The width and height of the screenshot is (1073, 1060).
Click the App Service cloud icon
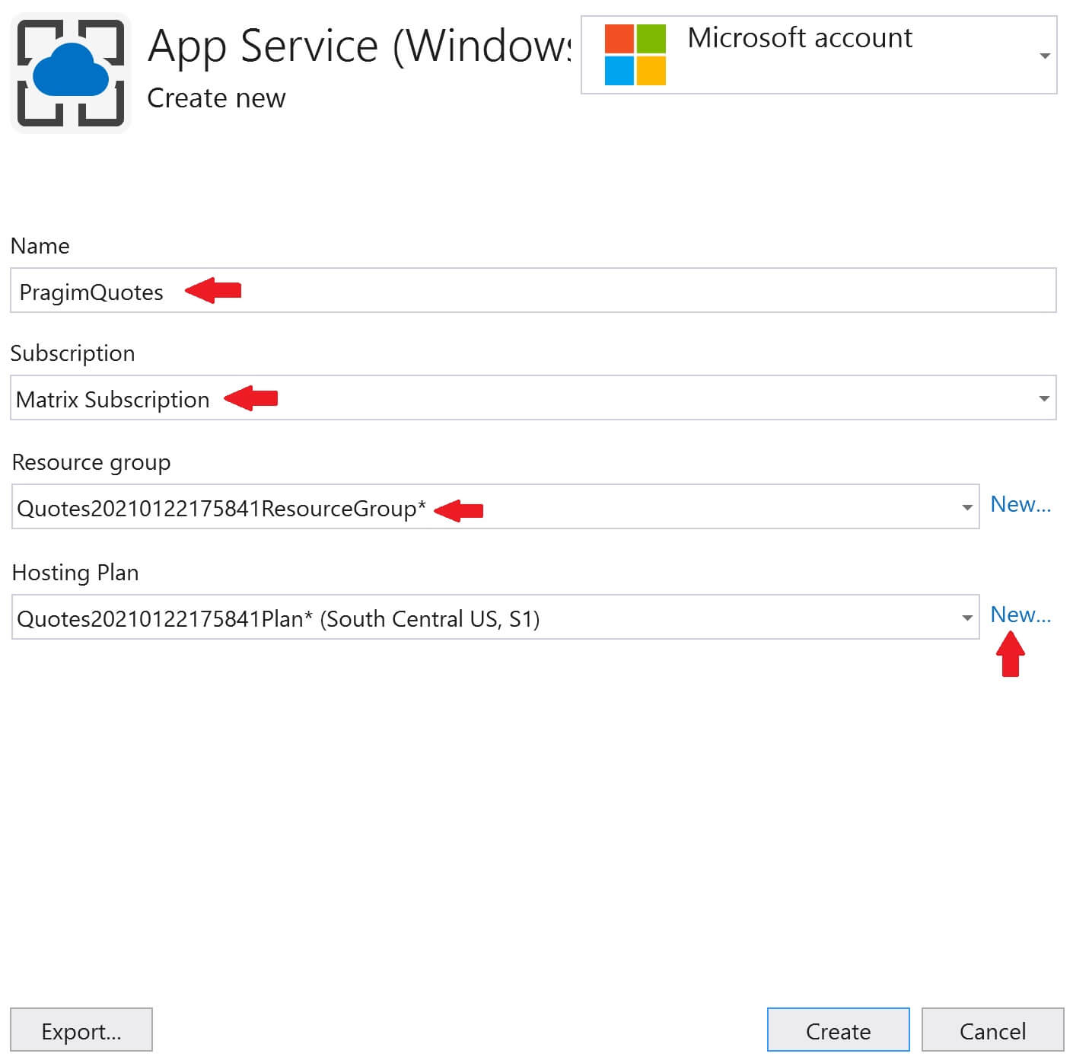(71, 73)
